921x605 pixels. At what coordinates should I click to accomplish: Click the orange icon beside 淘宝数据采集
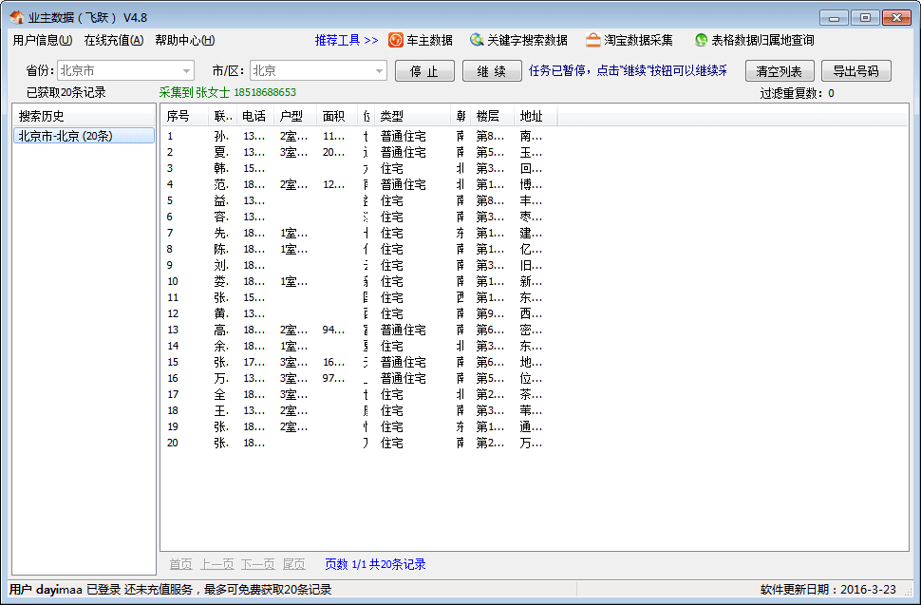593,40
